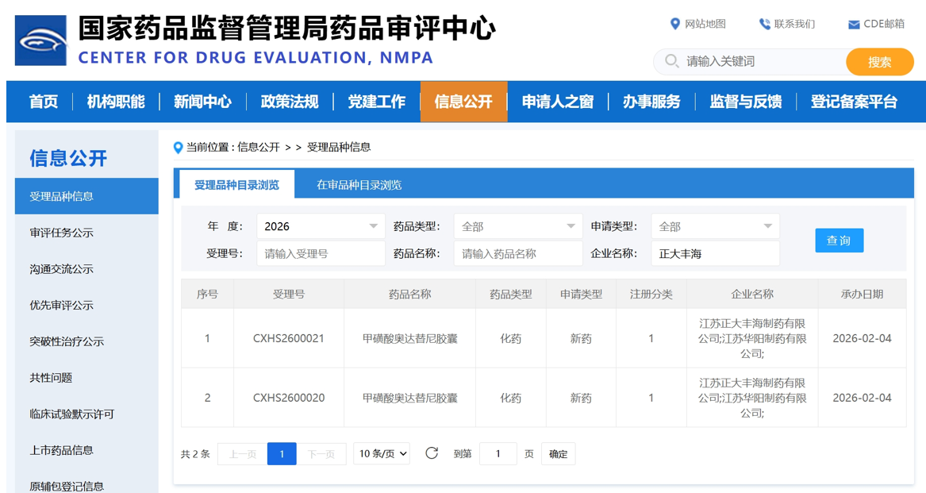Open the 10条/页 page size selector

[381, 453]
